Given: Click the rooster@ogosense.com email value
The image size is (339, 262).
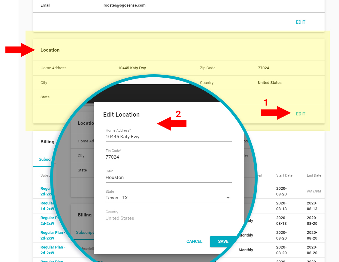Looking at the screenshot, I should point(124,5).
